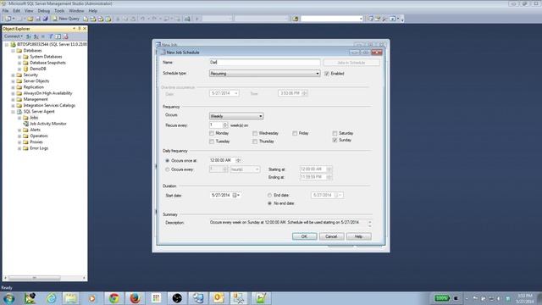Open the Edit menu

[16, 11]
